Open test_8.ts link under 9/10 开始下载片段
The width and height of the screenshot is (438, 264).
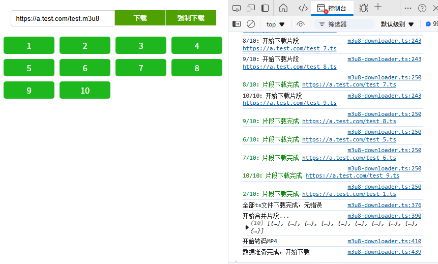click(x=289, y=67)
